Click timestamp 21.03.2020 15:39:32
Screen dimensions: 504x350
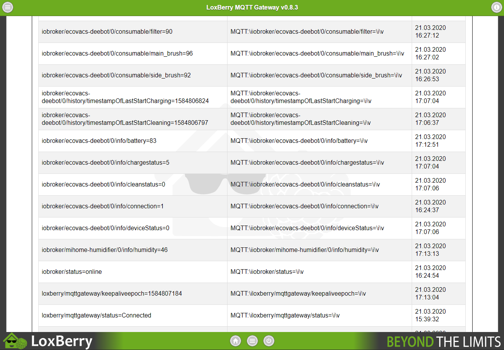(x=430, y=316)
